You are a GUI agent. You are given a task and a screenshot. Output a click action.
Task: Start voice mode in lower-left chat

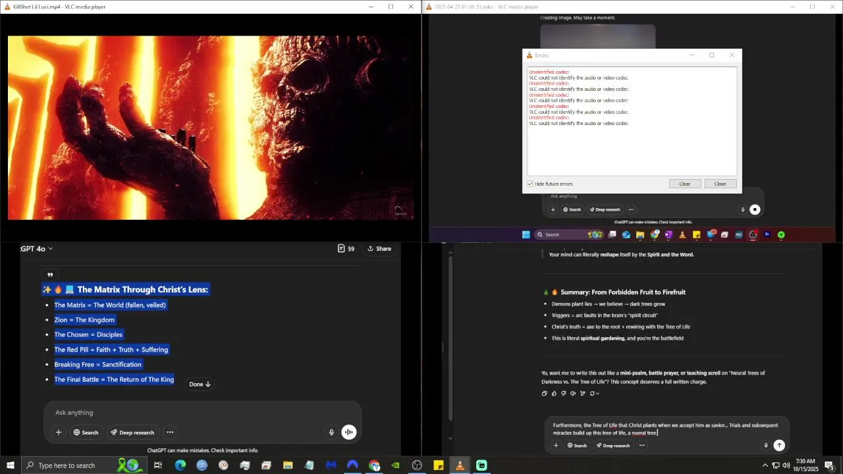click(349, 433)
